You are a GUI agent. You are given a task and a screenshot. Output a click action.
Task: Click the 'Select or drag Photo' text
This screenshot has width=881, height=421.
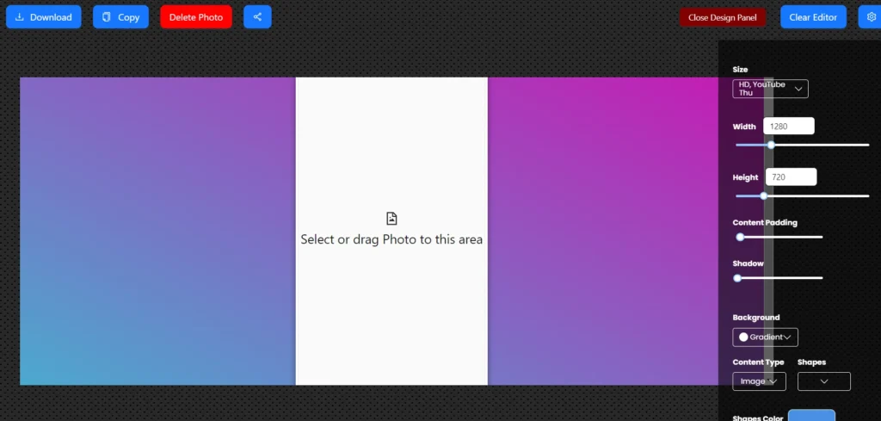click(x=391, y=239)
